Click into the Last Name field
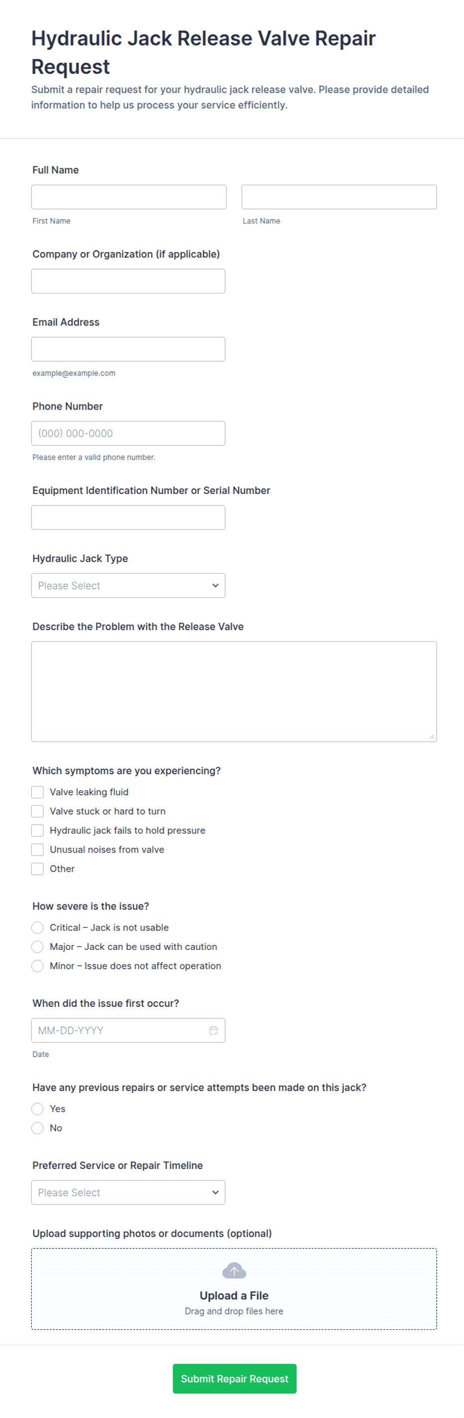 tap(339, 197)
